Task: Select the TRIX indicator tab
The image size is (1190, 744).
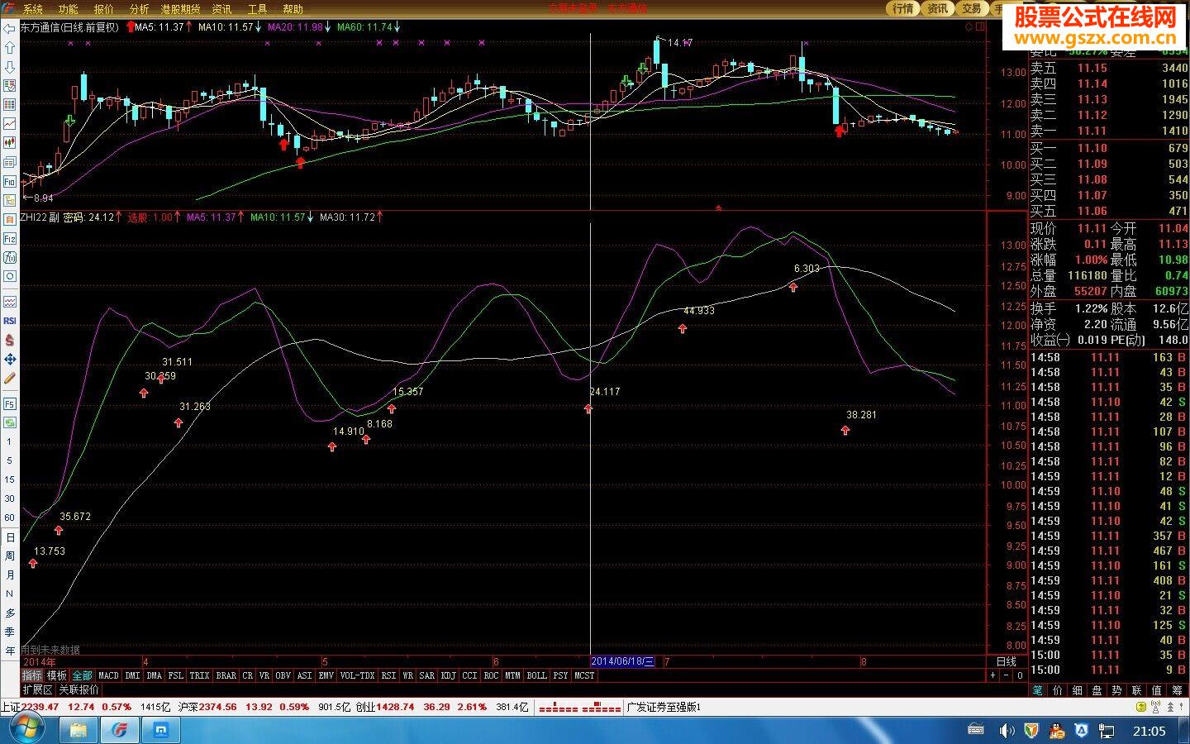Action: coord(199,675)
